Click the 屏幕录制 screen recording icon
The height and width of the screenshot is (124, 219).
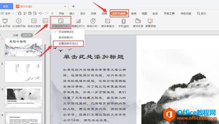tap(151, 21)
